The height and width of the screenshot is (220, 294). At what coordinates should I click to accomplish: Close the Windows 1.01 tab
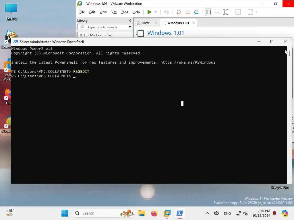(194, 23)
